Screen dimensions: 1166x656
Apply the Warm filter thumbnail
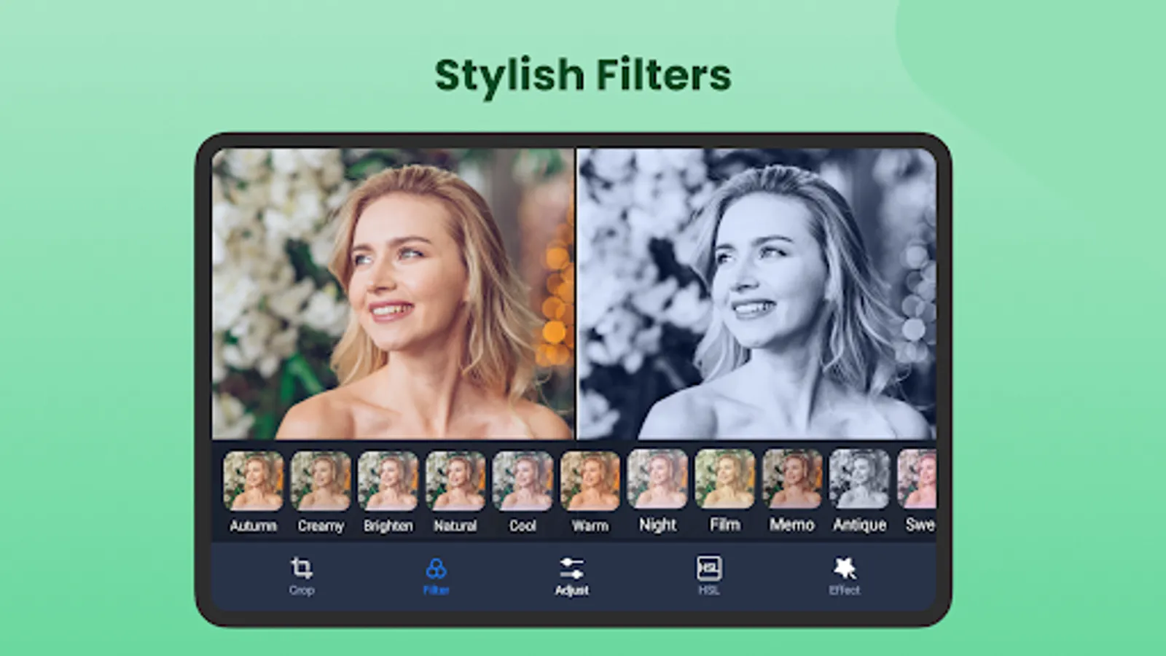coord(590,480)
